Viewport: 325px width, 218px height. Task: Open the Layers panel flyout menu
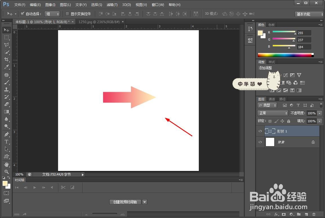(x=320, y=99)
